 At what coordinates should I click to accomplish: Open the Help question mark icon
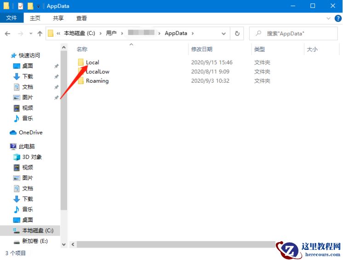point(338,18)
